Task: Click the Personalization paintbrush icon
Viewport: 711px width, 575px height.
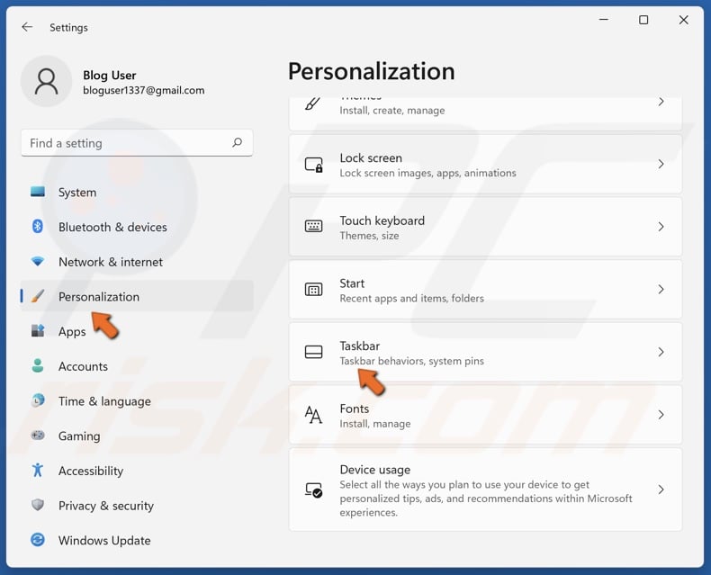Action: click(38, 296)
